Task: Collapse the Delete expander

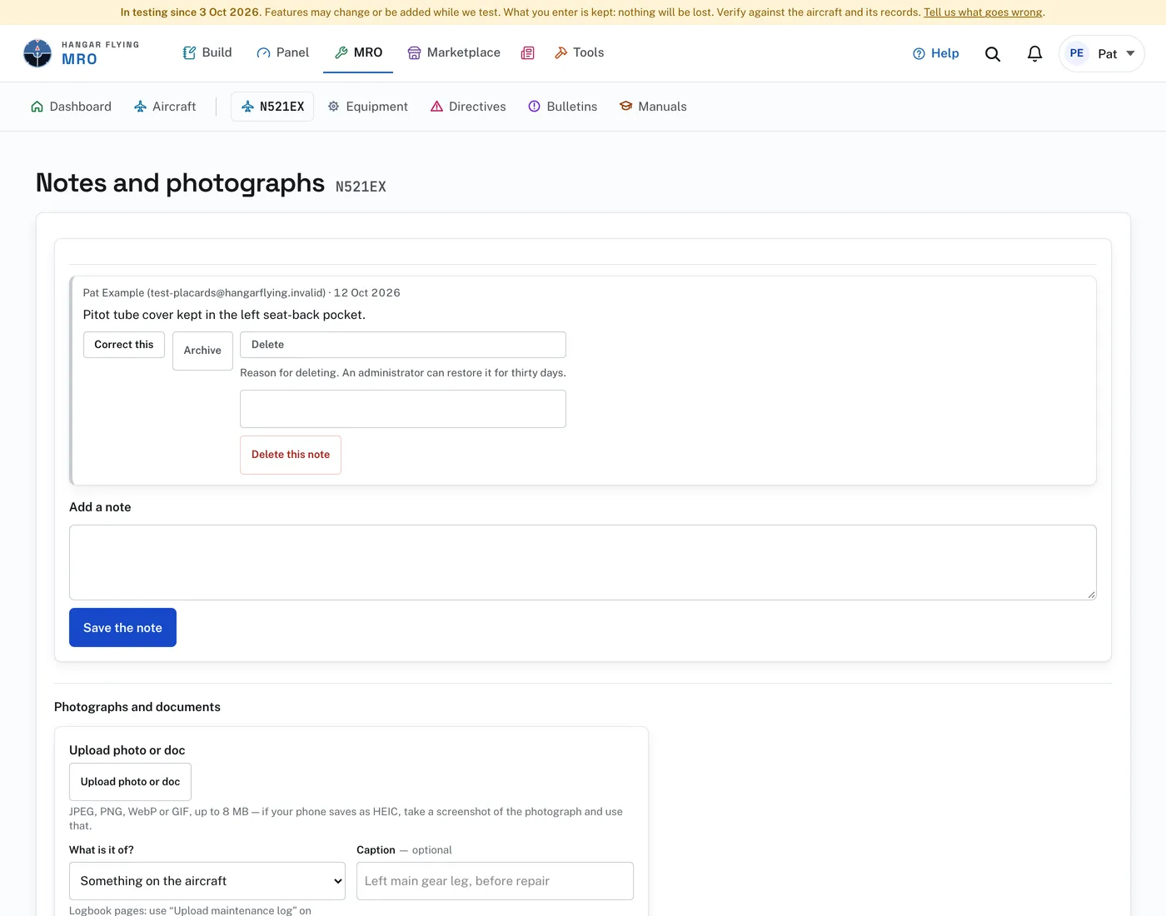Action: [x=403, y=345]
